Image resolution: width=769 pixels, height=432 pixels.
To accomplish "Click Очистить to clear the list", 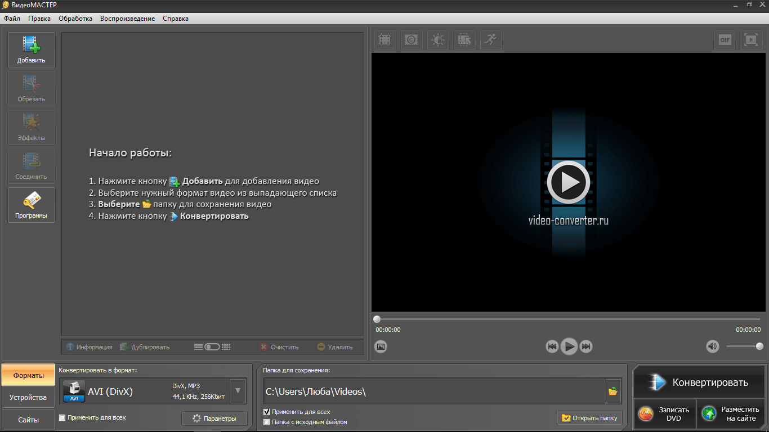I will [279, 347].
